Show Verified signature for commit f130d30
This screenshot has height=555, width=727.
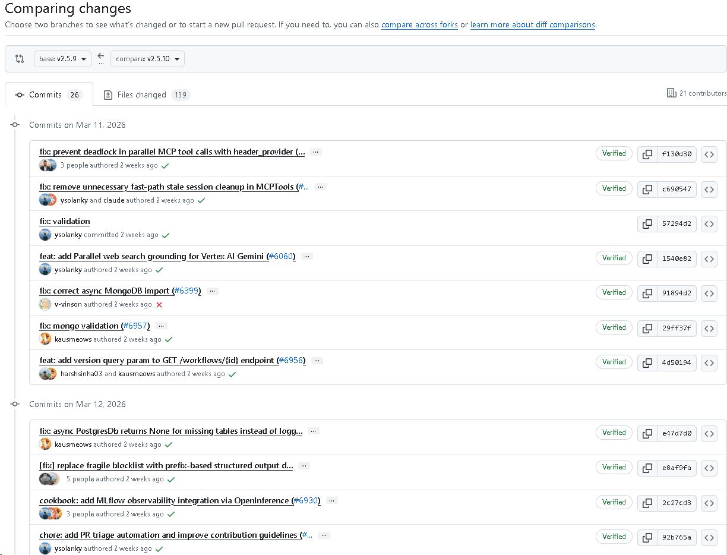click(614, 153)
